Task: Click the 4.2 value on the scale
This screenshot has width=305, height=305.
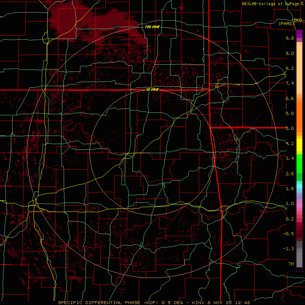Action: tap(290, 144)
